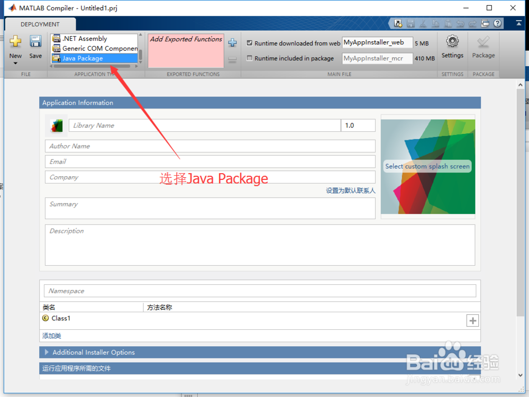
Task: Click the switch windows icon
Action: pyautogui.click(x=485, y=23)
